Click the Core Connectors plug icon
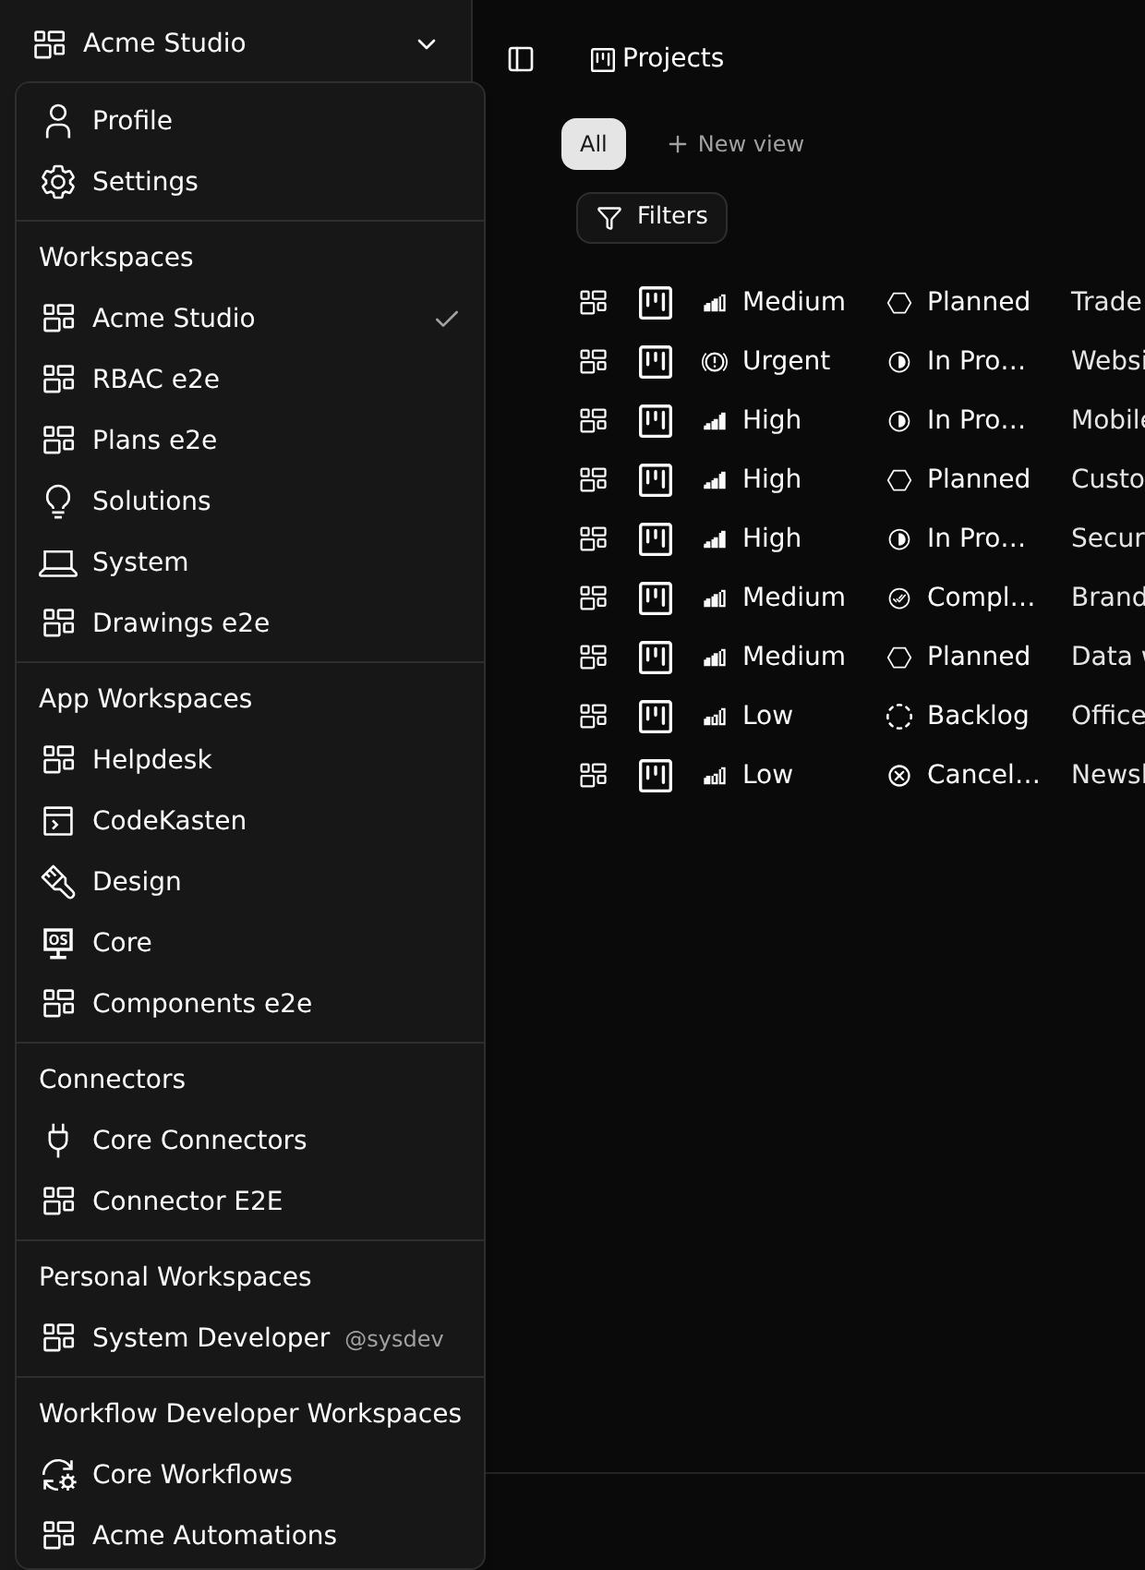The width and height of the screenshot is (1145, 1570). click(x=58, y=1141)
